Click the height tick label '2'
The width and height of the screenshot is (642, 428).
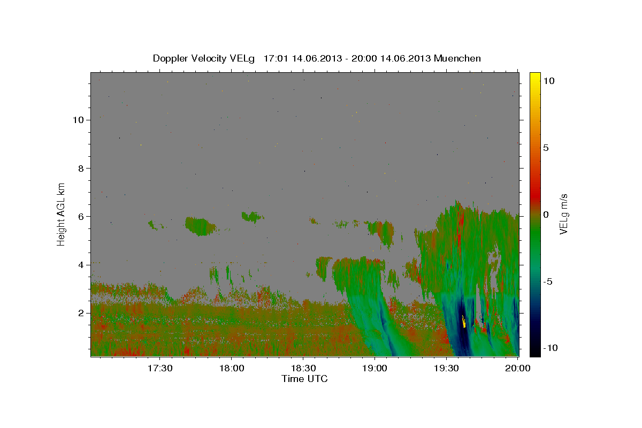(x=81, y=313)
